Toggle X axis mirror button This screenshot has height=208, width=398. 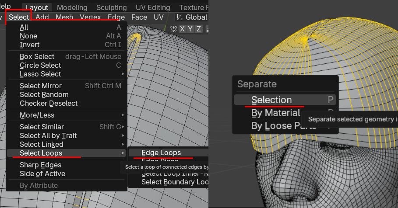183,29
